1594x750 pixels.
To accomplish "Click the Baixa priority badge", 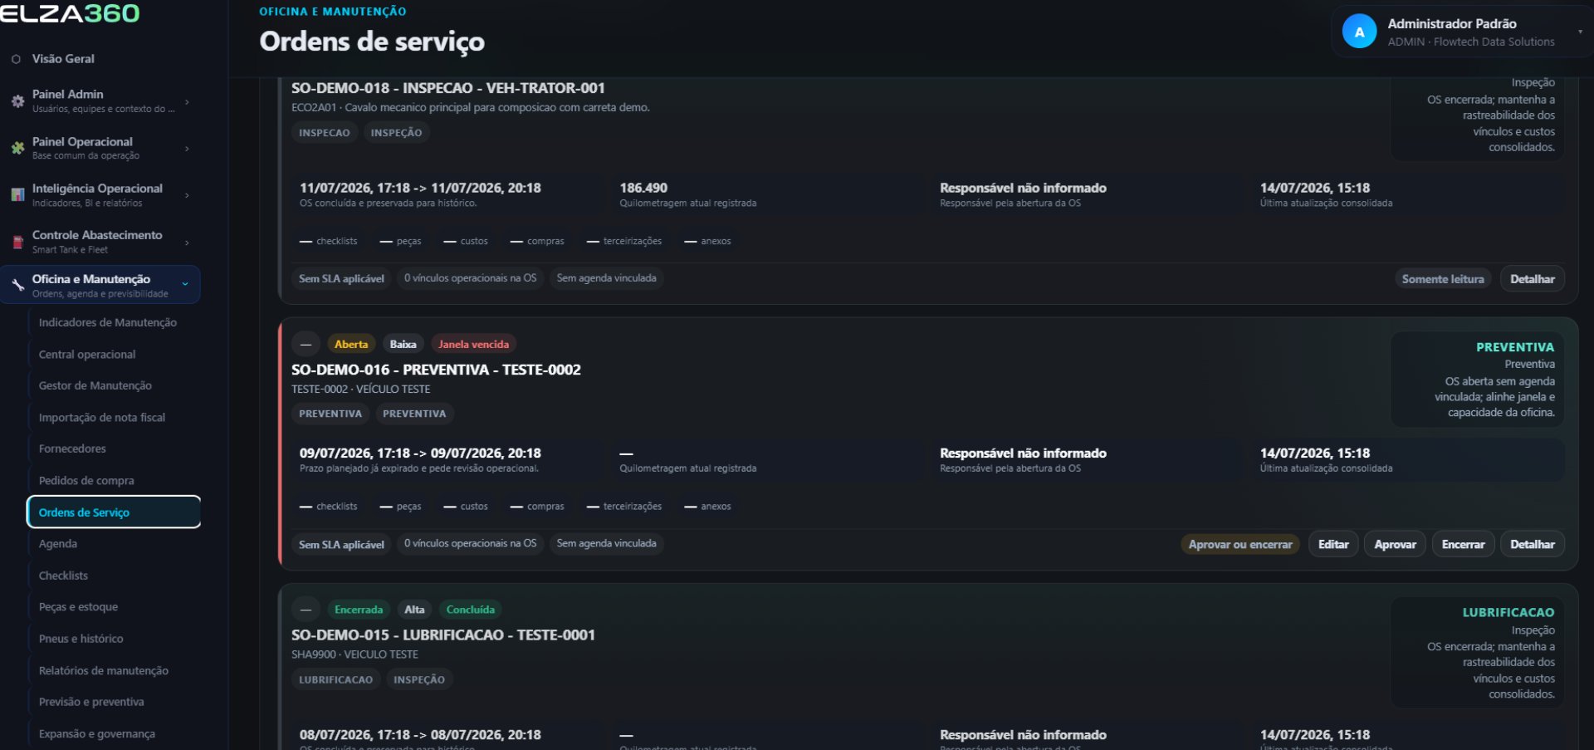I will click(403, 344).
